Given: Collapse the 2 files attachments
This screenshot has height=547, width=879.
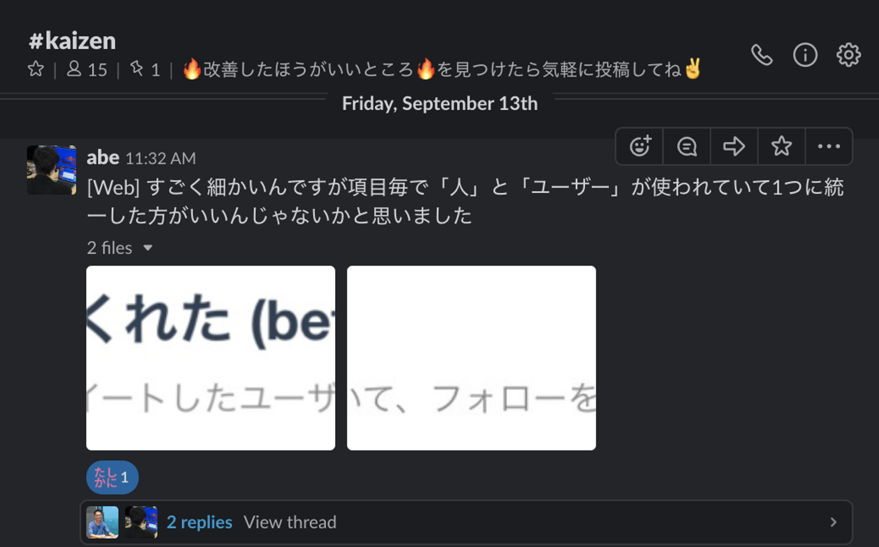Looking at the screenshot, I should (148, 248).
